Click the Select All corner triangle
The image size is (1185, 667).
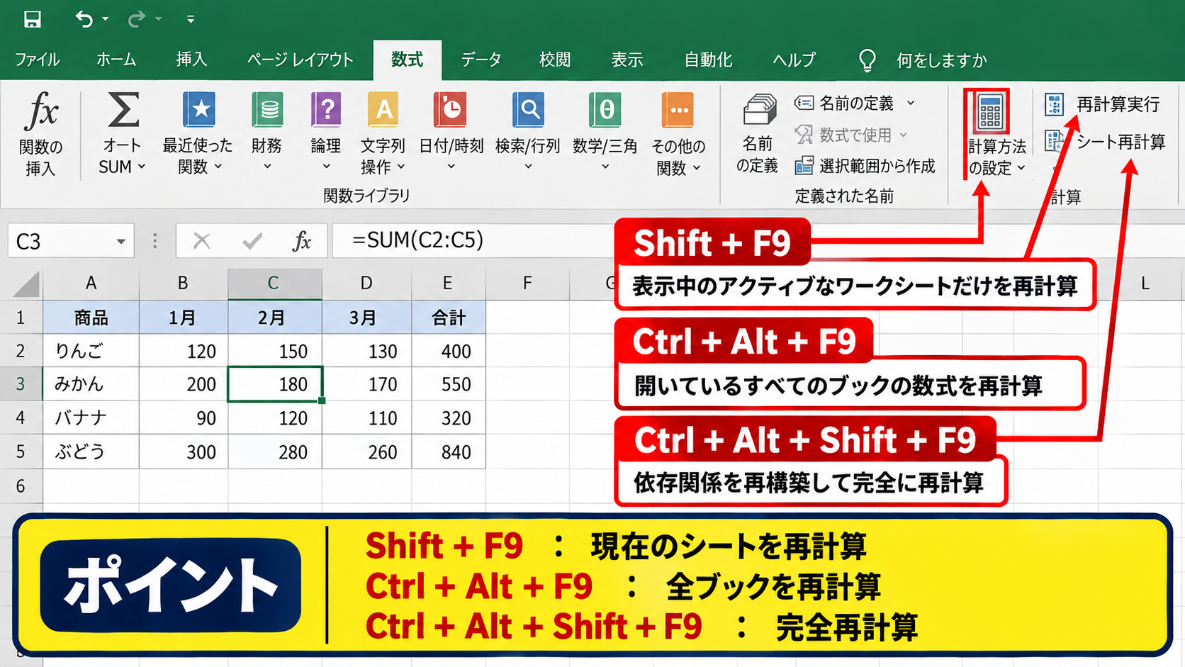pos(26,285)
